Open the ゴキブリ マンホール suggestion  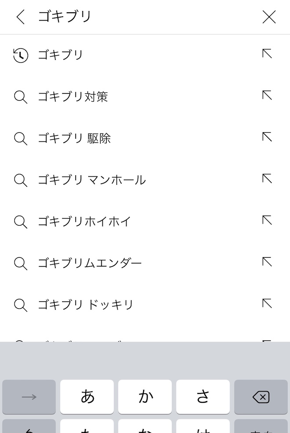coord(91,180)
